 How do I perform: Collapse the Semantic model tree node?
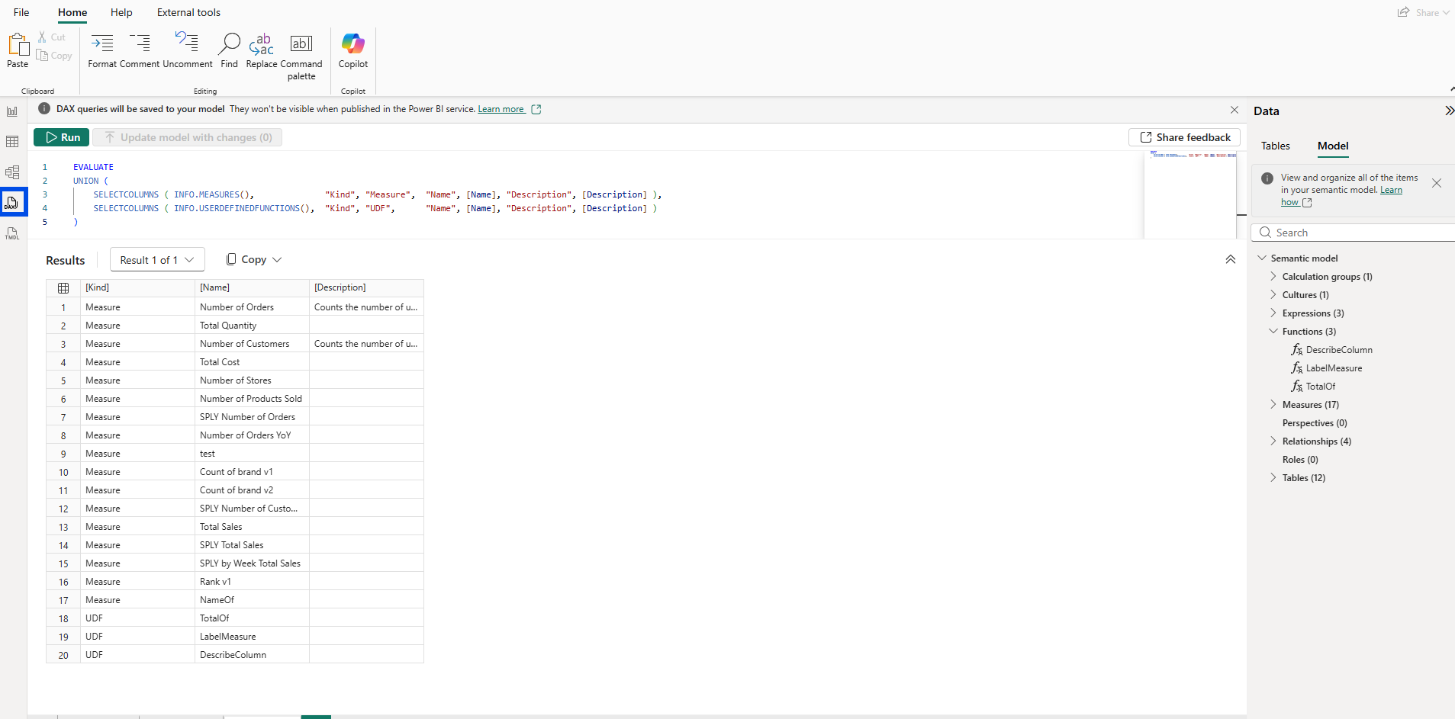1262,258
